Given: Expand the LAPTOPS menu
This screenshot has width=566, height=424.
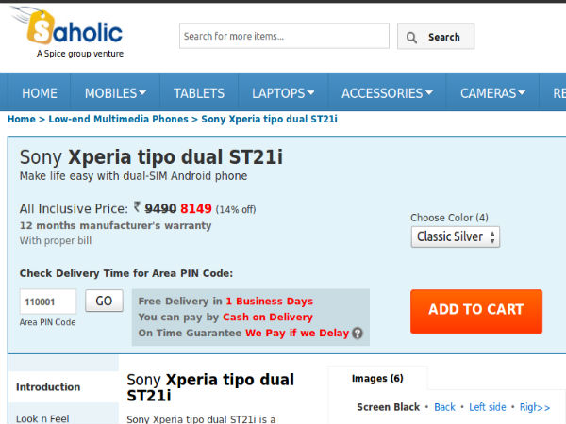Looking at the screenshot, I should point(283,93).
